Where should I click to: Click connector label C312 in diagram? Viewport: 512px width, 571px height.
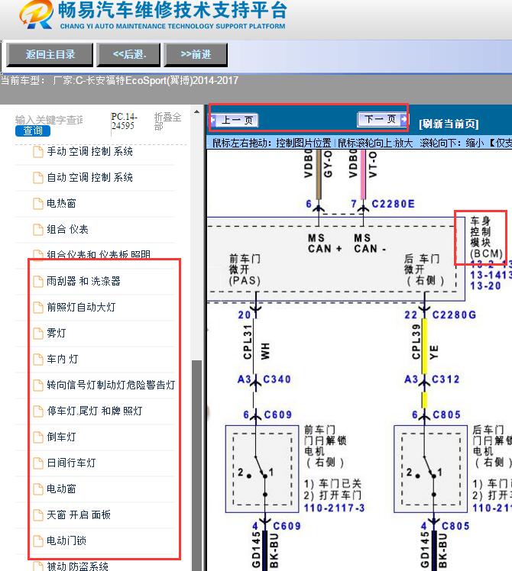click(446, 379)
